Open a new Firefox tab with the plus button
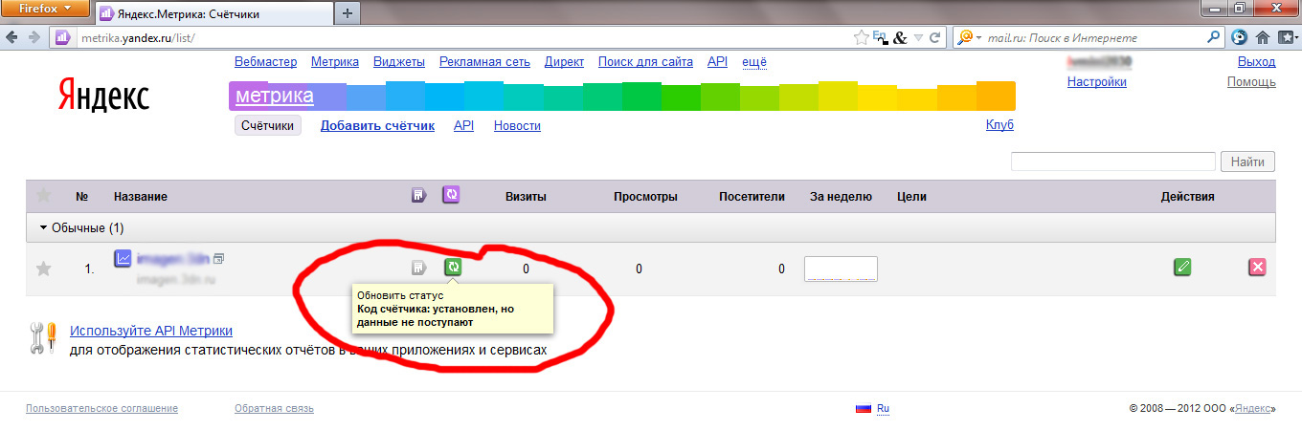This screenshot has height=430, width=1302. (x=347, y=13)
